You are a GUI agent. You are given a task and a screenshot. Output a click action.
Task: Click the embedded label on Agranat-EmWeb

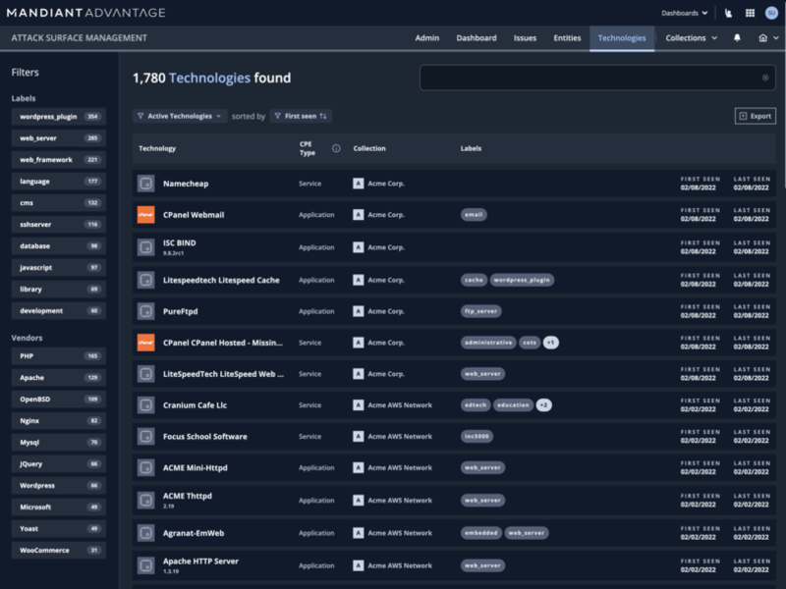(480, 533)
